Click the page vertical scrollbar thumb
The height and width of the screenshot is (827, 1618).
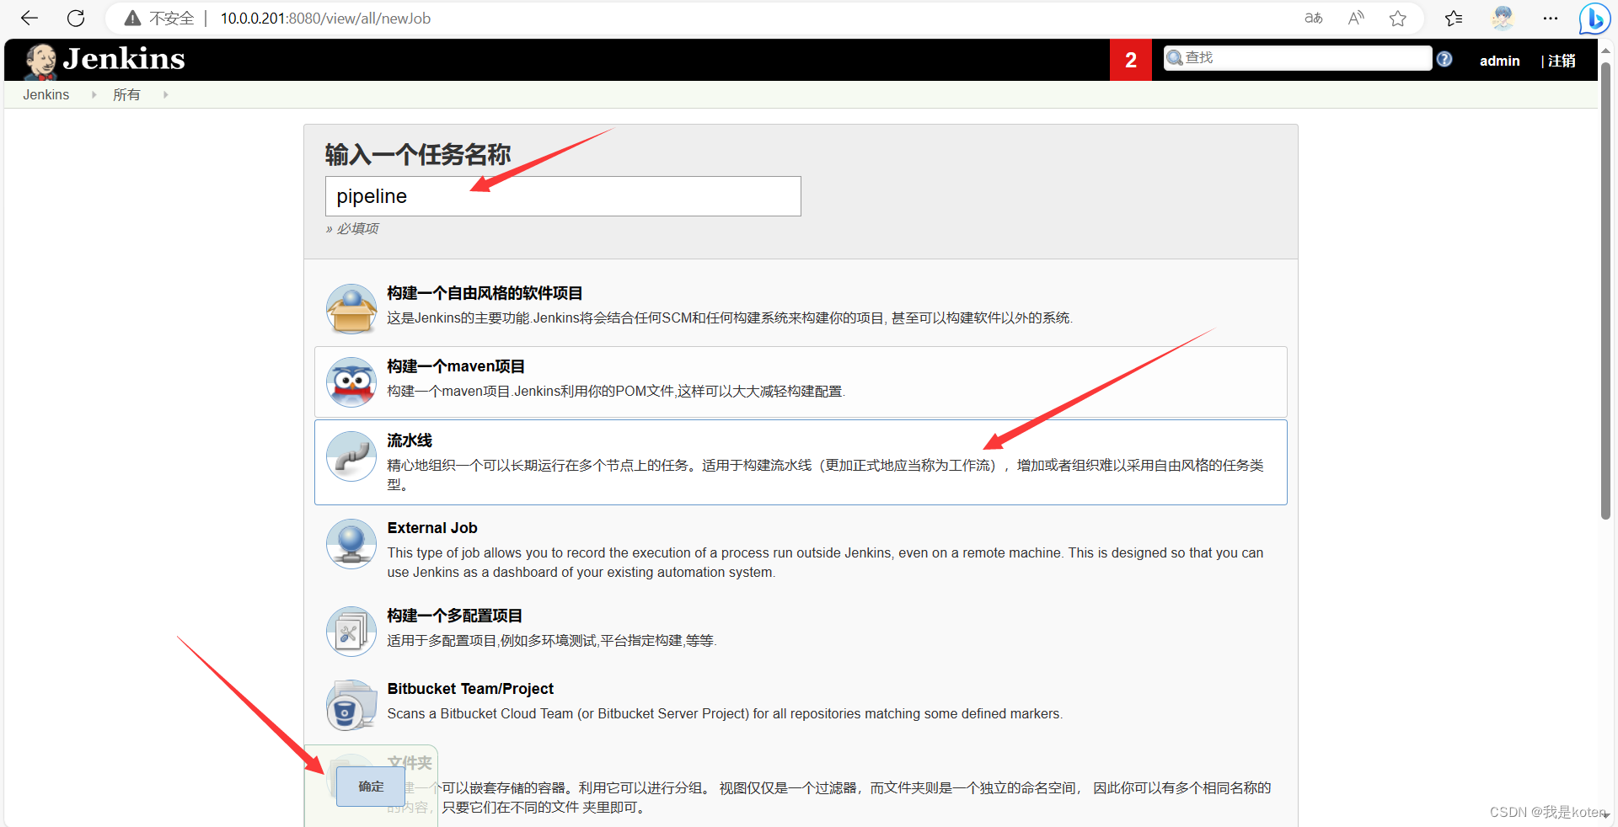[x=1606, y=291]
